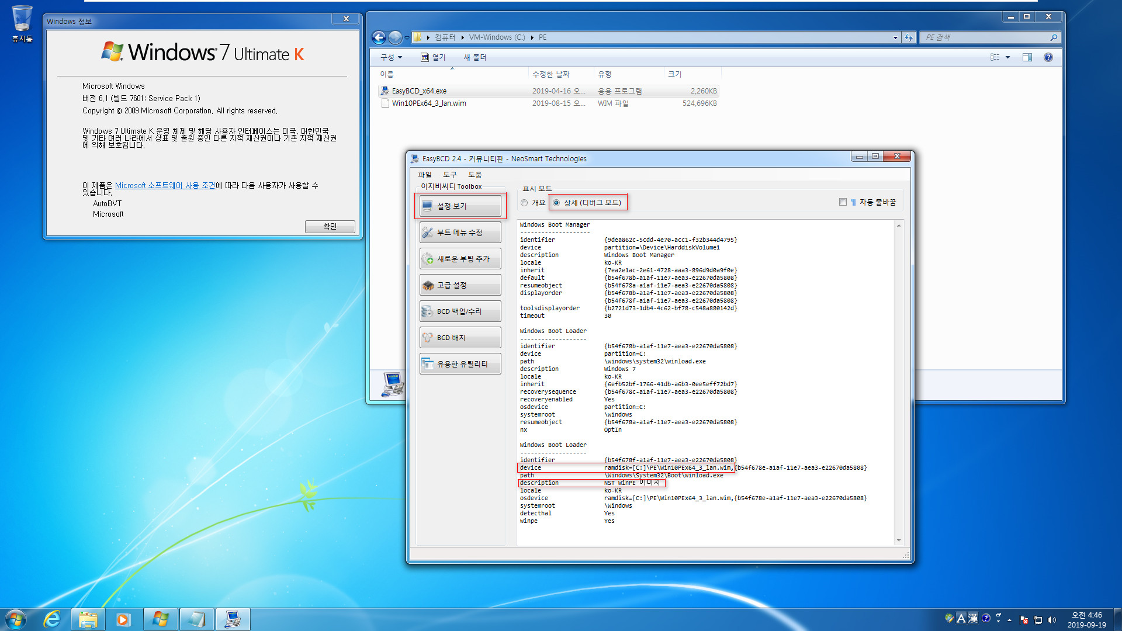Click the Computer breadcrumb segment
The width and height of the screenshot is (1122, 631).
(x=445, y=37)
